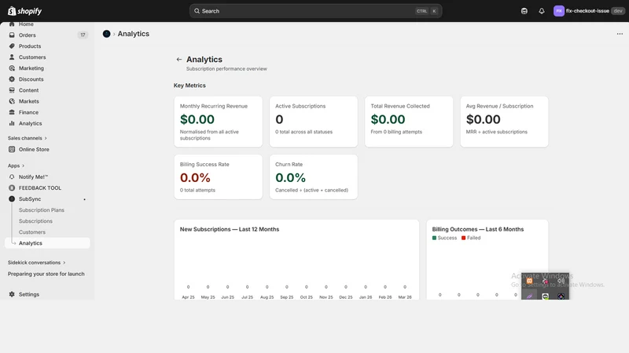
Task: Open the Notify Me! app
Action: (33, 176)
